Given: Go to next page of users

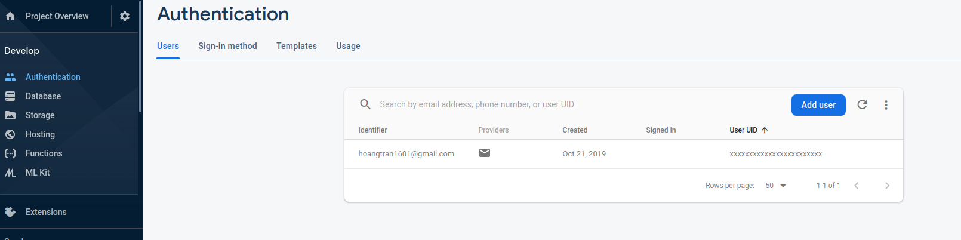Looking at the screenshot, I should click(x=887, y=186).
